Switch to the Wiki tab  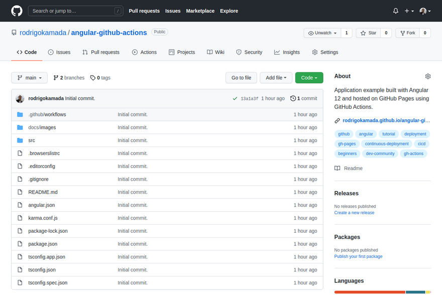215,52
